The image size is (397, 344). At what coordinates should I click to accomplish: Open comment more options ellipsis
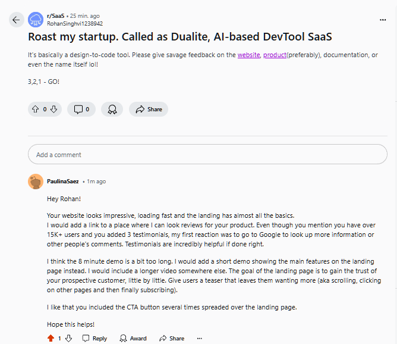click(x=199, y=338)
